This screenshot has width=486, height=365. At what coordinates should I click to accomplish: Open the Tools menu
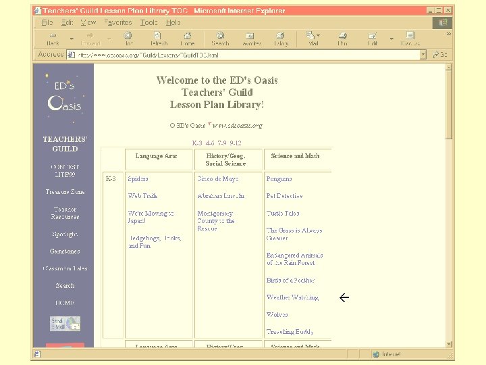point(148,22)
